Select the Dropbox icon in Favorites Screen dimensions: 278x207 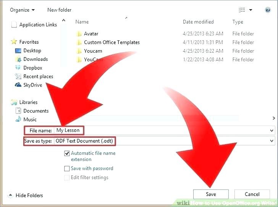point(18,68)
